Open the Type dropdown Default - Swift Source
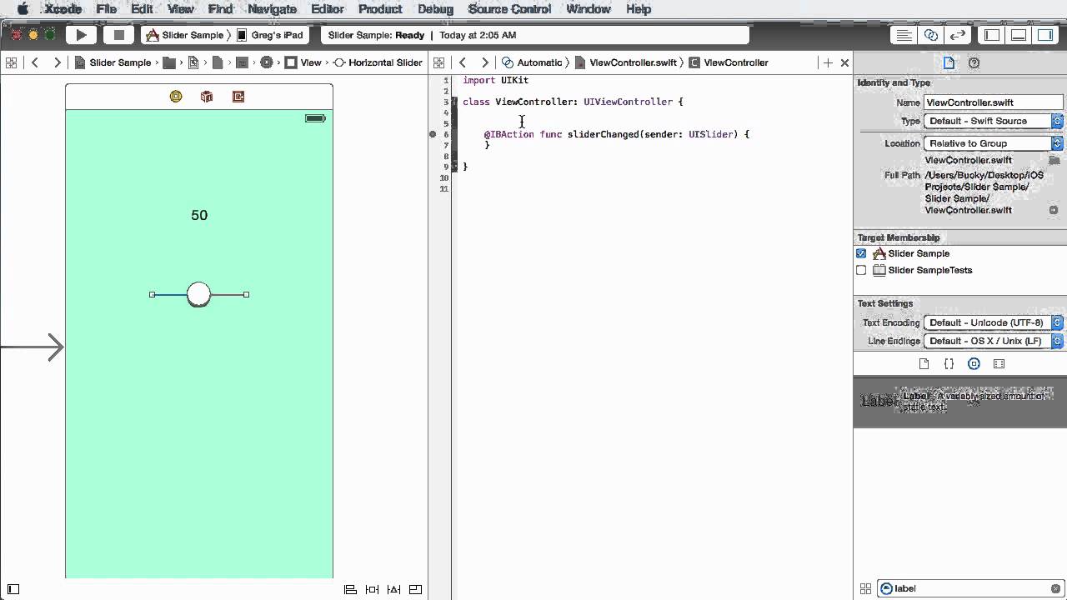Screen dimensions: 1067x600 coord(994,121)
